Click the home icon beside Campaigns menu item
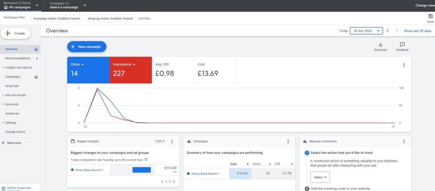Image resolution: width=435 pixels, height=191 pixels. [x=36, y=77]
